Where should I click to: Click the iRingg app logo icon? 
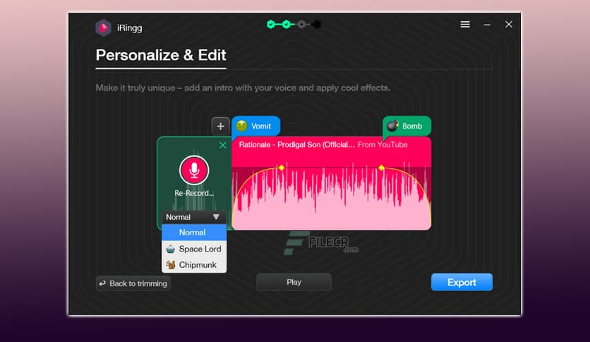(104, 28)
